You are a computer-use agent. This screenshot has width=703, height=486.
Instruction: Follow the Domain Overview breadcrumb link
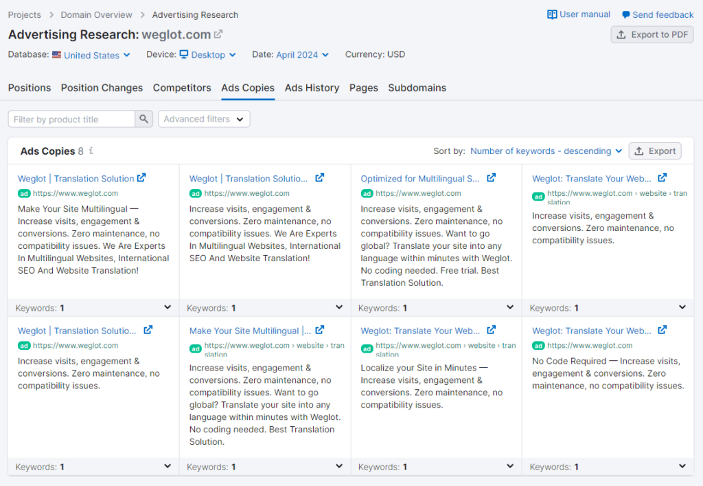coord(96,14)
